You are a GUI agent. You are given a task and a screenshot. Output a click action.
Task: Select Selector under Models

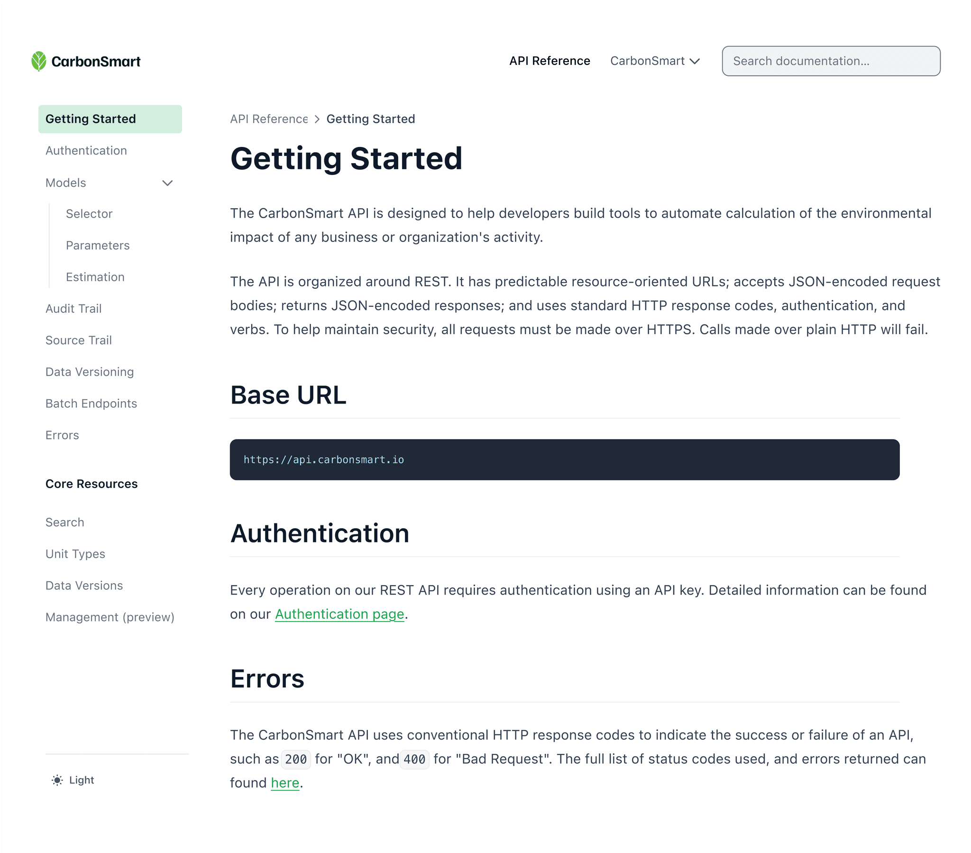(89, 213)
